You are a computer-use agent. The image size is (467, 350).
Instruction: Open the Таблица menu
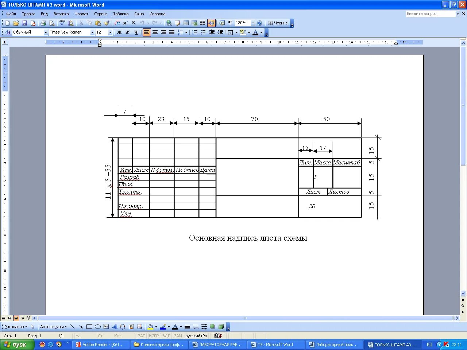[121, 14]
